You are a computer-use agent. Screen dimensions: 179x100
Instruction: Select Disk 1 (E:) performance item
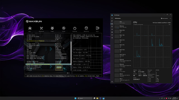(x=123, y=36)
